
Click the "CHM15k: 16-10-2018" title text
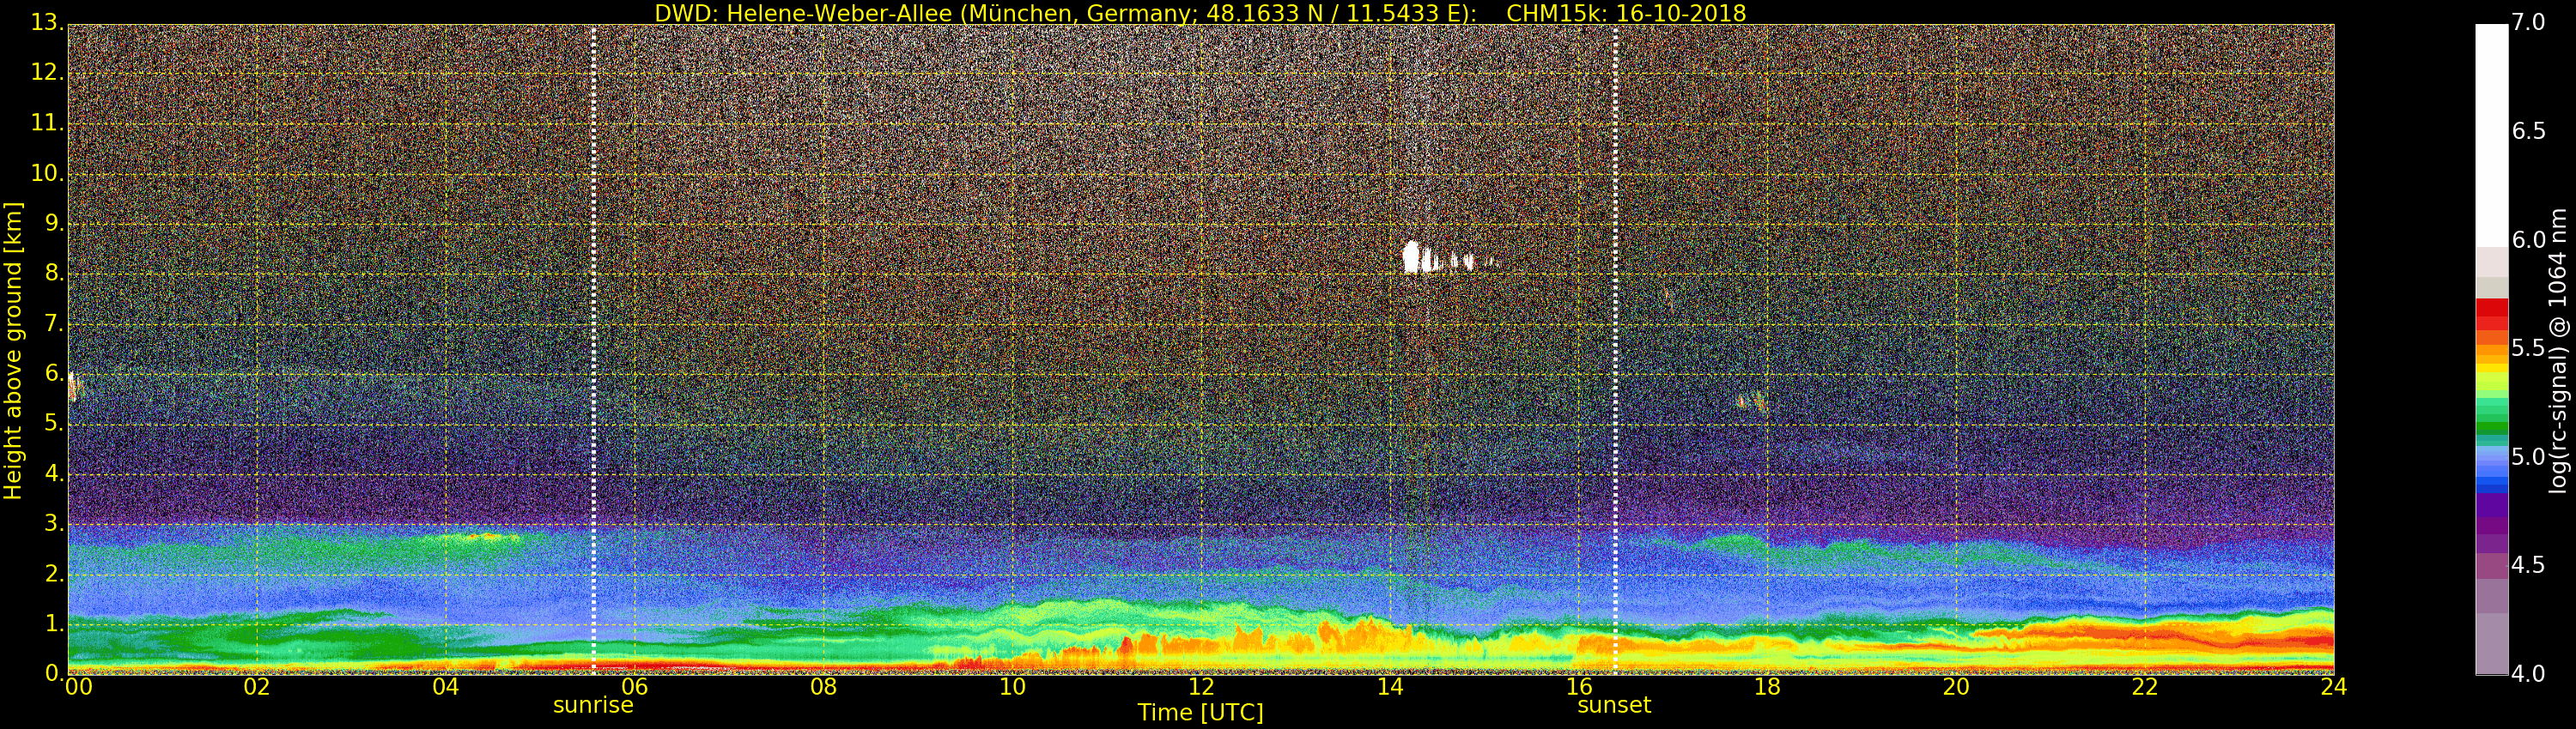coord(1626,13)
